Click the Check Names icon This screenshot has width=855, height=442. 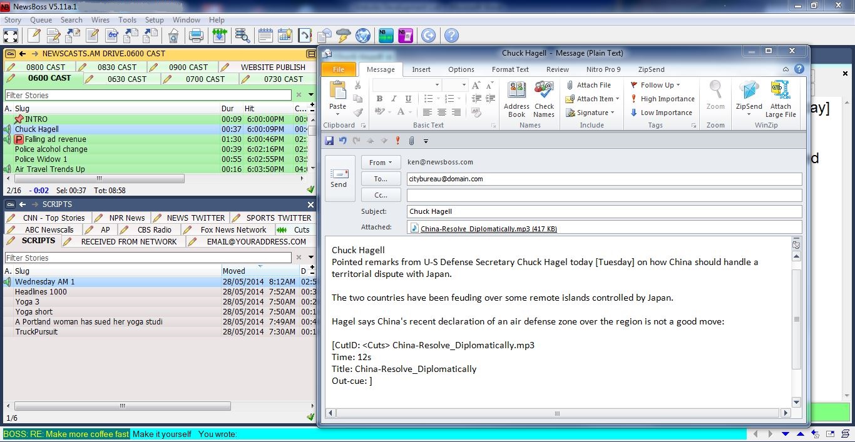[x=544, y=99]
